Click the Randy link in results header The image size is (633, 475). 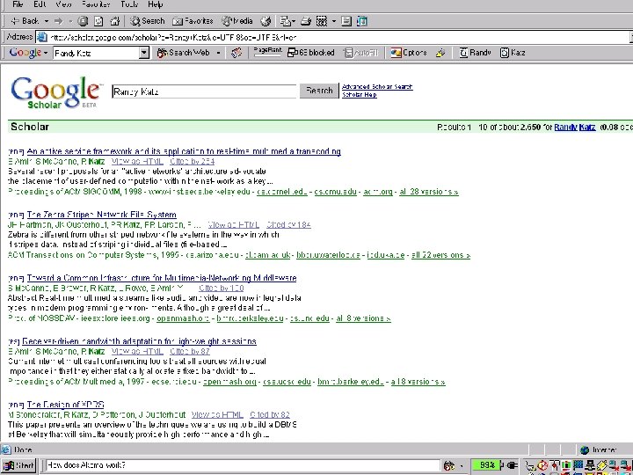click(565, 127)
